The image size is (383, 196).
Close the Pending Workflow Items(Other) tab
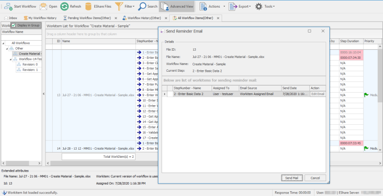point(116,18)
